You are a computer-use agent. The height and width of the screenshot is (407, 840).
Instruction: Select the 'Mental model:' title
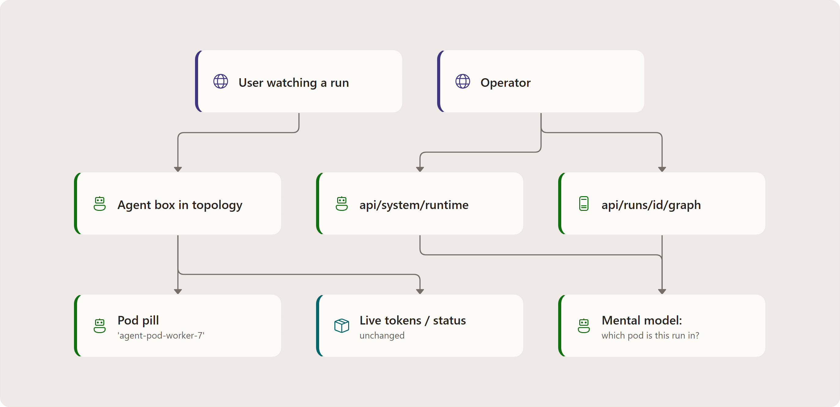(641, 320)
